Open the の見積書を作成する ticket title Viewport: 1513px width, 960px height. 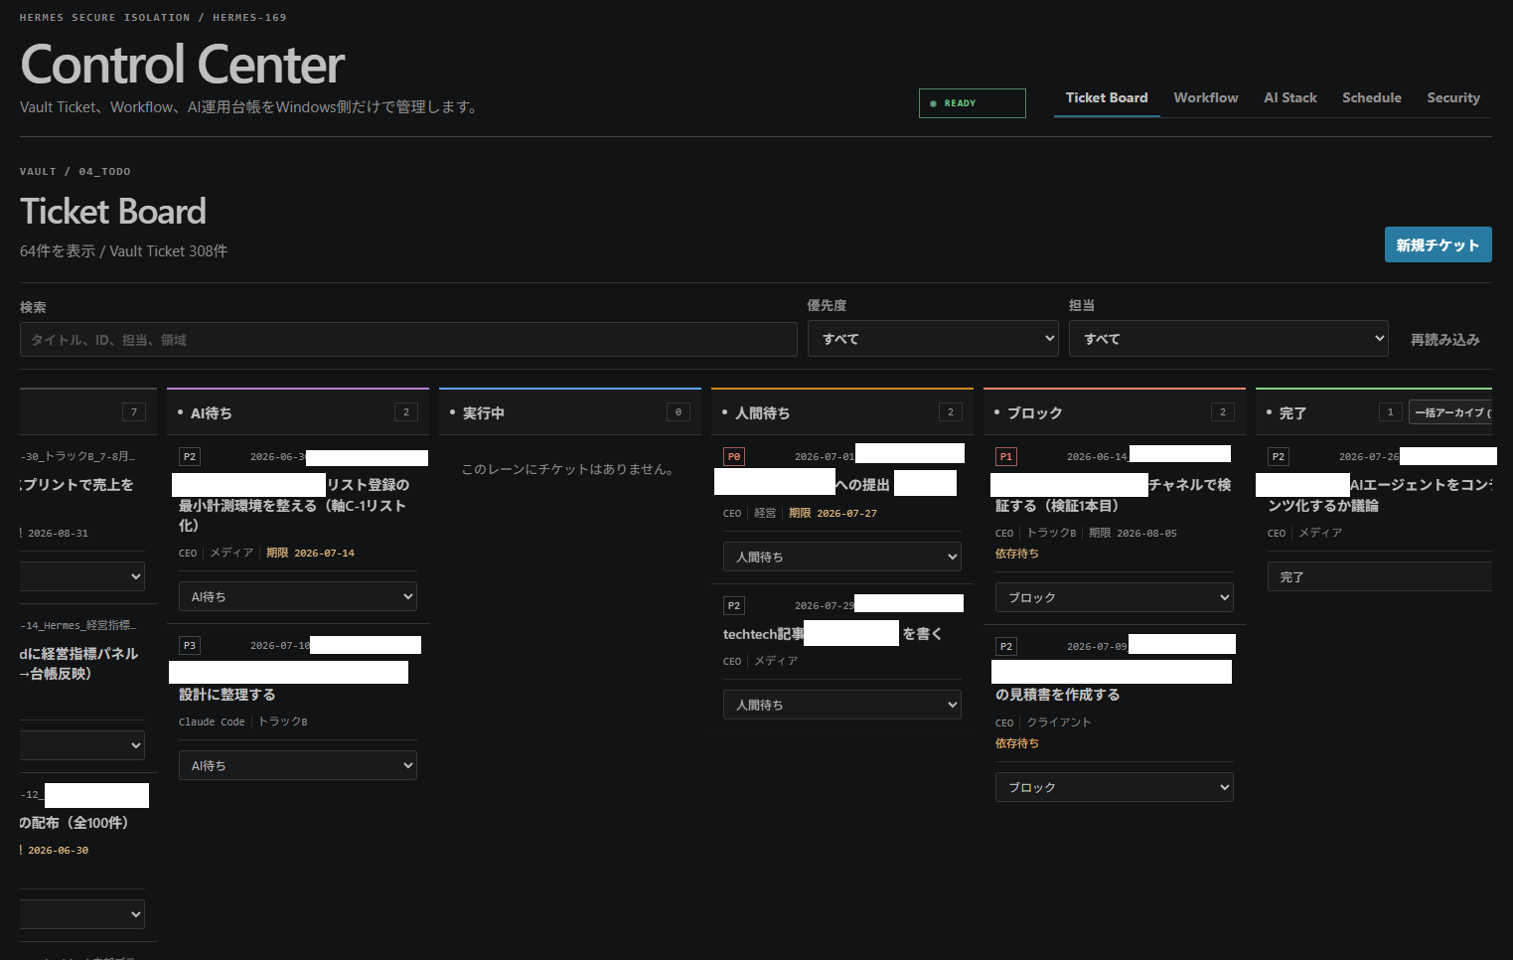pyautogui.click(x=1057, y=695)
